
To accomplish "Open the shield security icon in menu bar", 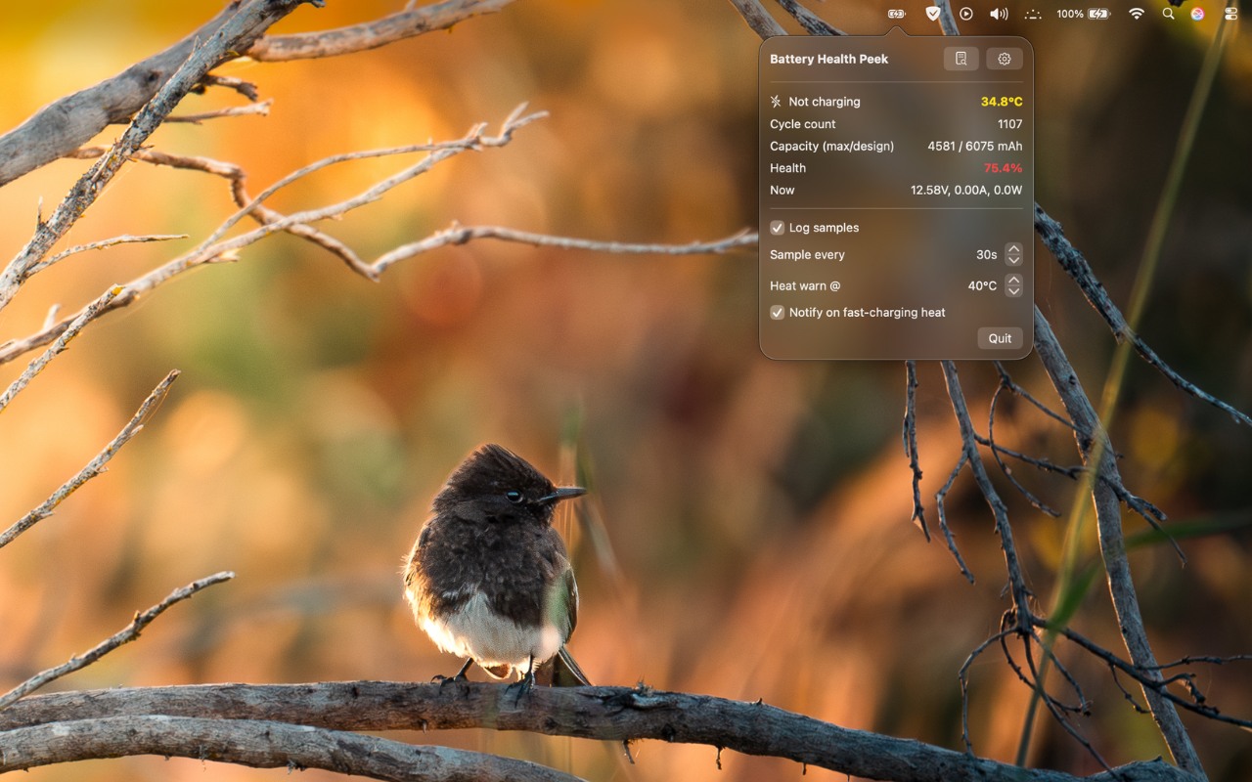I will click(x=933, y=14).
